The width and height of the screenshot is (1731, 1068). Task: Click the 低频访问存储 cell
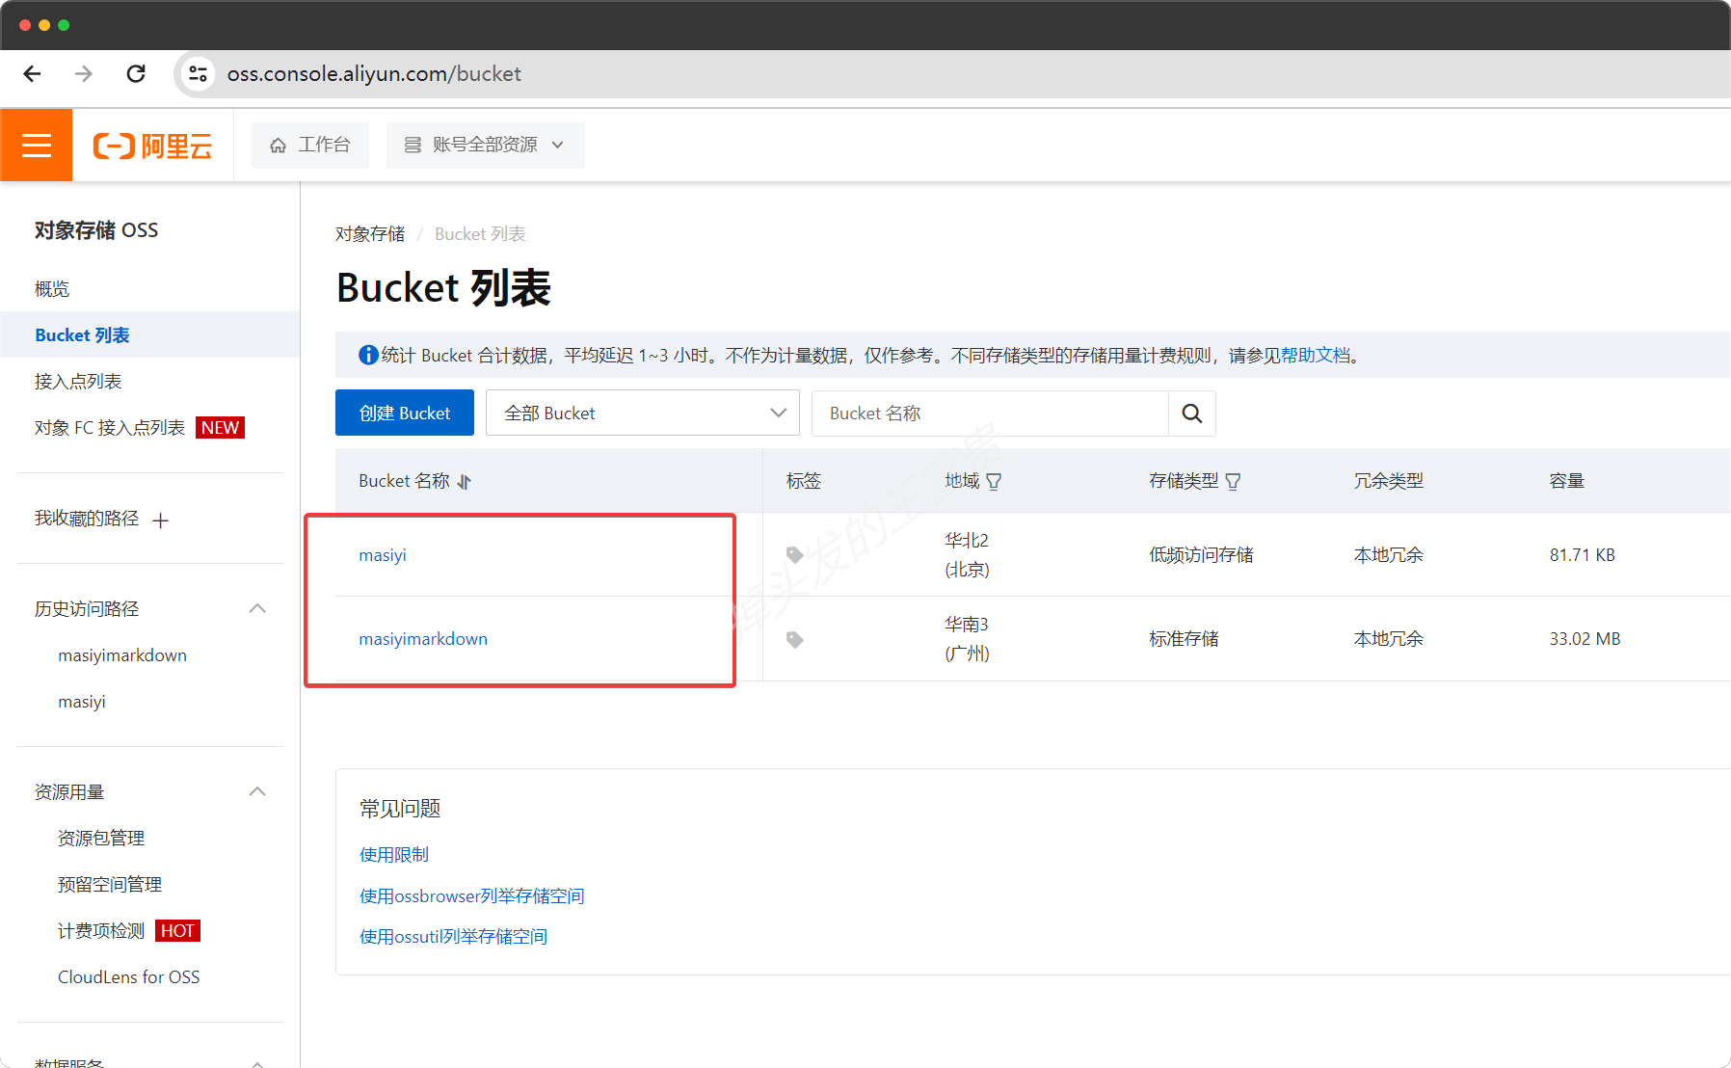point(1201,555)
